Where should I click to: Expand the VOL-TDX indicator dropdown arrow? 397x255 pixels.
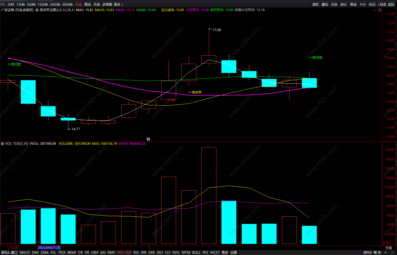[x=2, y=144]
